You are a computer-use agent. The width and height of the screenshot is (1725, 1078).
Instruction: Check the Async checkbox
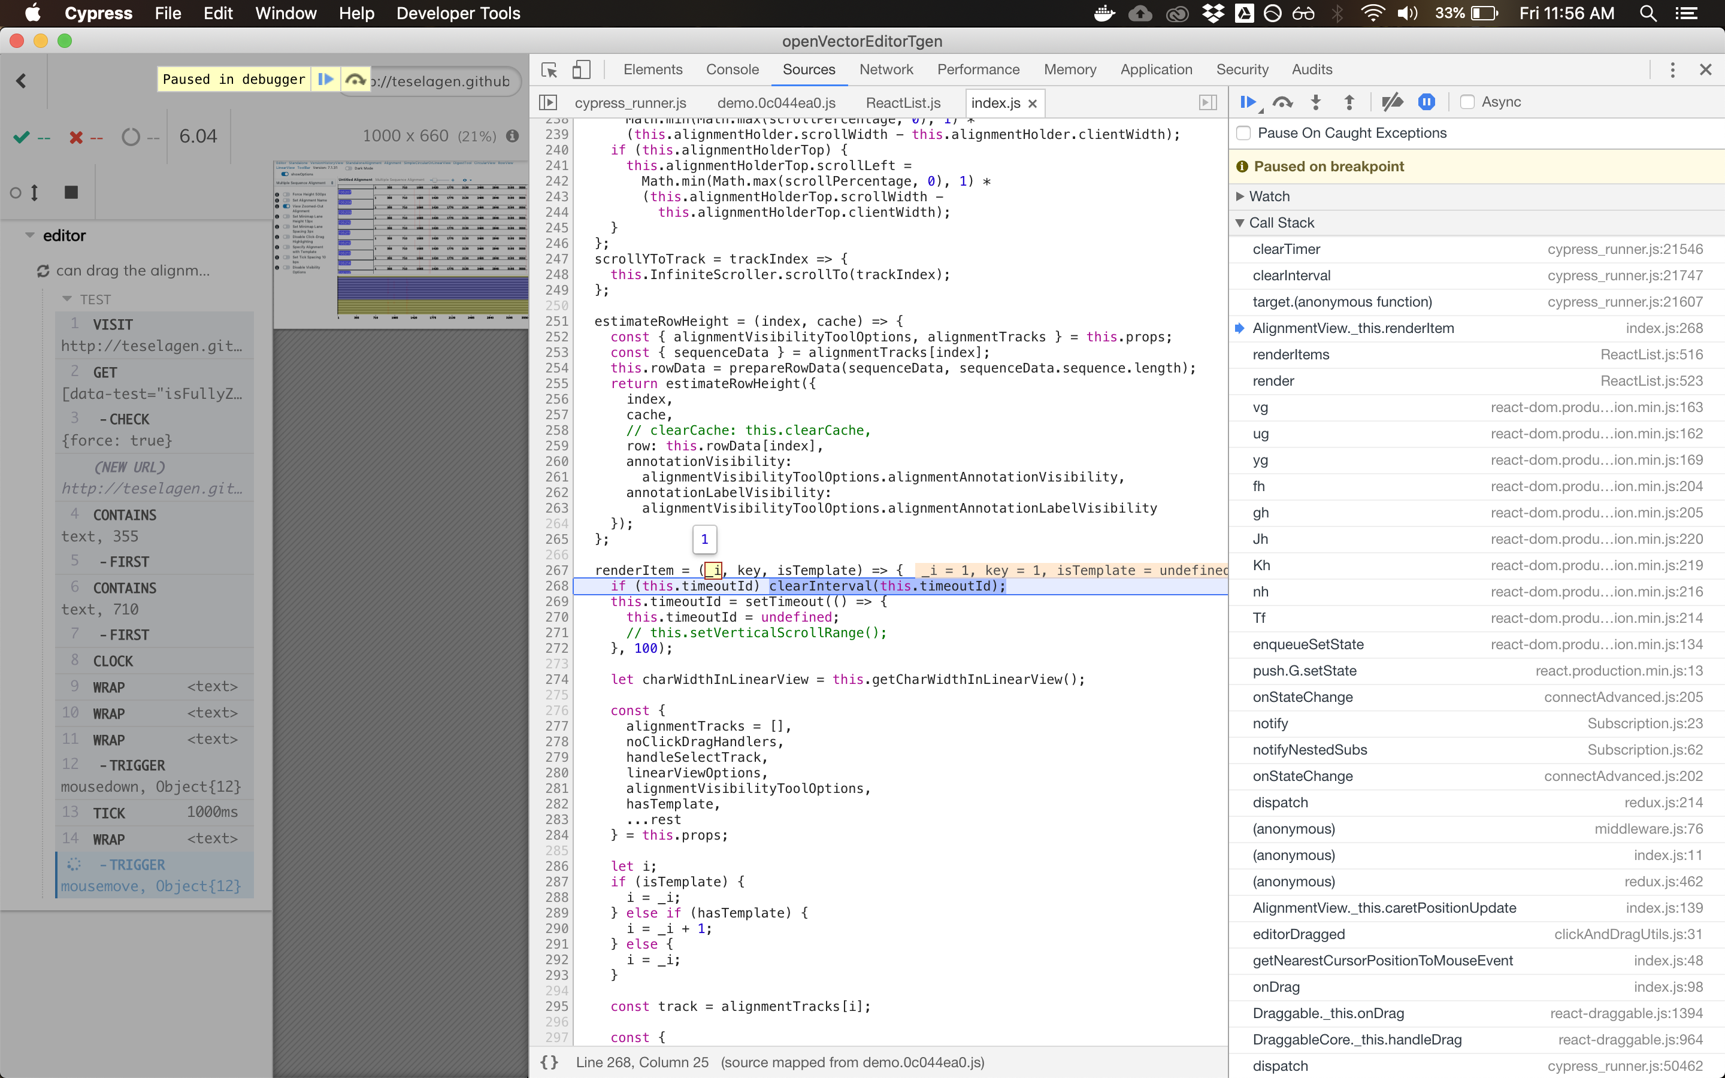tap(1466, 102)
